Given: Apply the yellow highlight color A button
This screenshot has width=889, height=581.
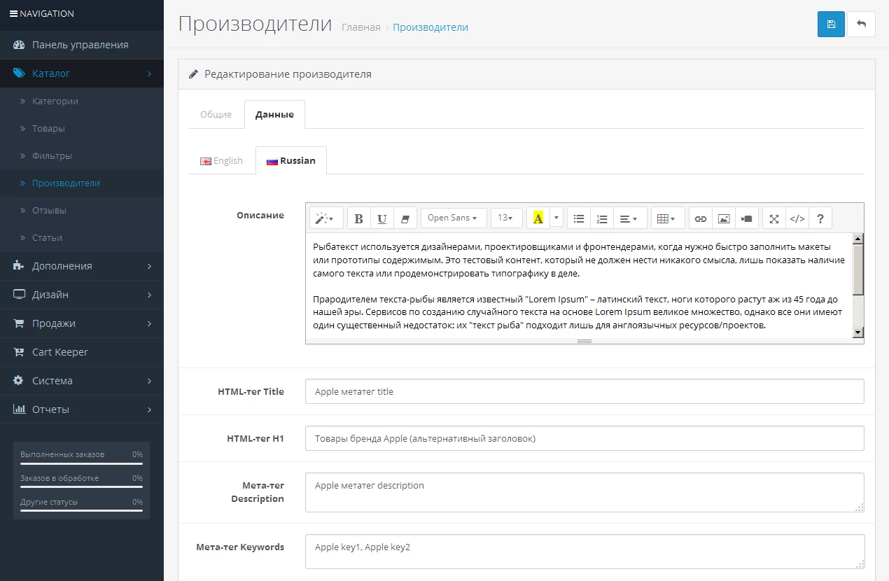Looking at the screenshot, I should point(538,218).
